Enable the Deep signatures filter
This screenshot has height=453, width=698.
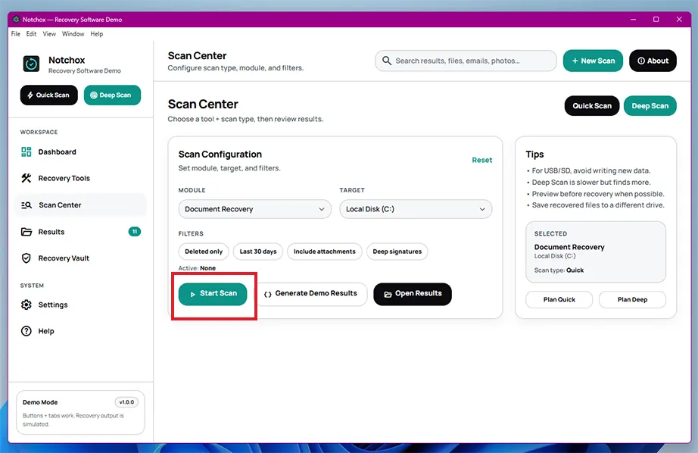[397, 251]
